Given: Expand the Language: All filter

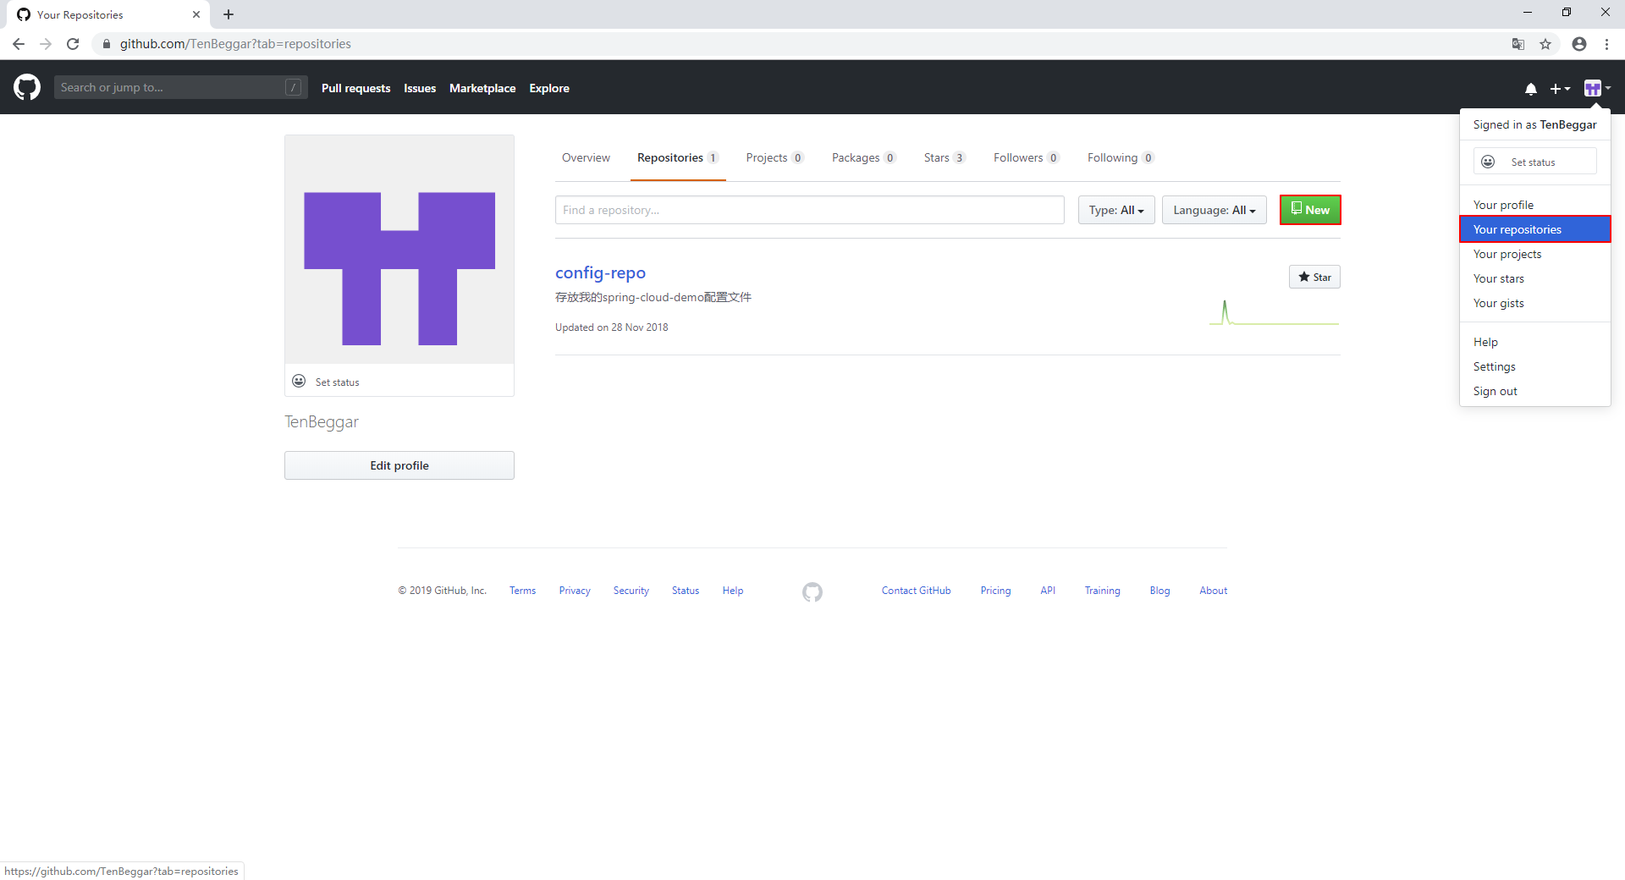Looking at the screenshot, I should tap(1214, 210).
